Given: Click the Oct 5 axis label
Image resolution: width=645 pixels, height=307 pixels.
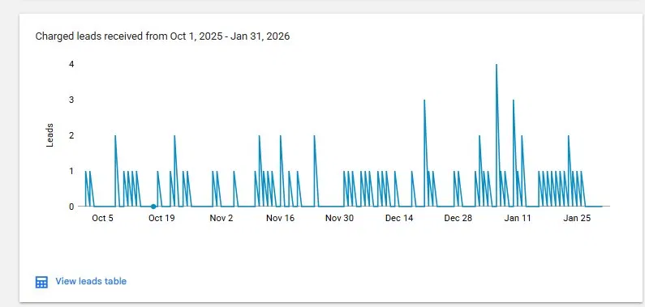Looking at the screenshot, I should point(102,219).
